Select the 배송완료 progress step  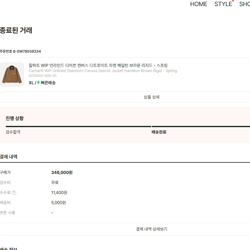click(159, 132)
